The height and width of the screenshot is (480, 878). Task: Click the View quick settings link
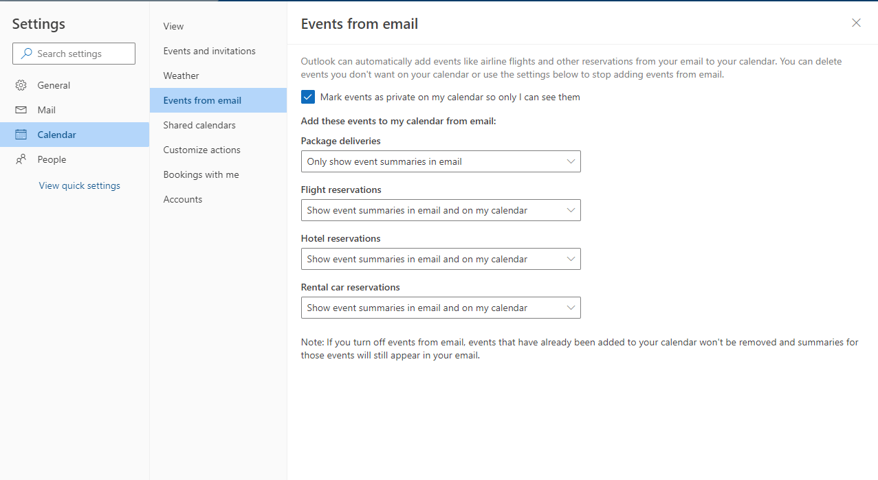(x=80, y=185)
